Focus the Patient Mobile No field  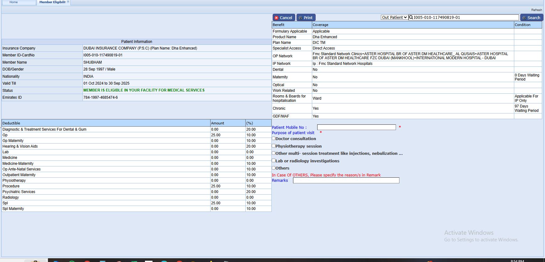pyautogui.click(x=356, y=127)
